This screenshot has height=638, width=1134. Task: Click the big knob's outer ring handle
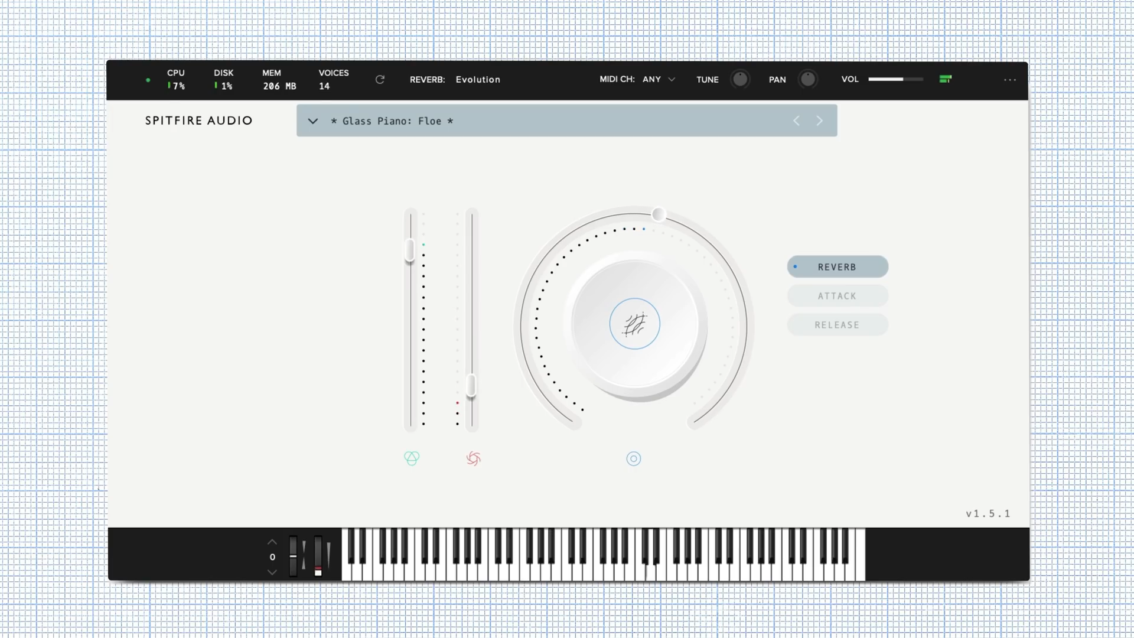[659, 214]
